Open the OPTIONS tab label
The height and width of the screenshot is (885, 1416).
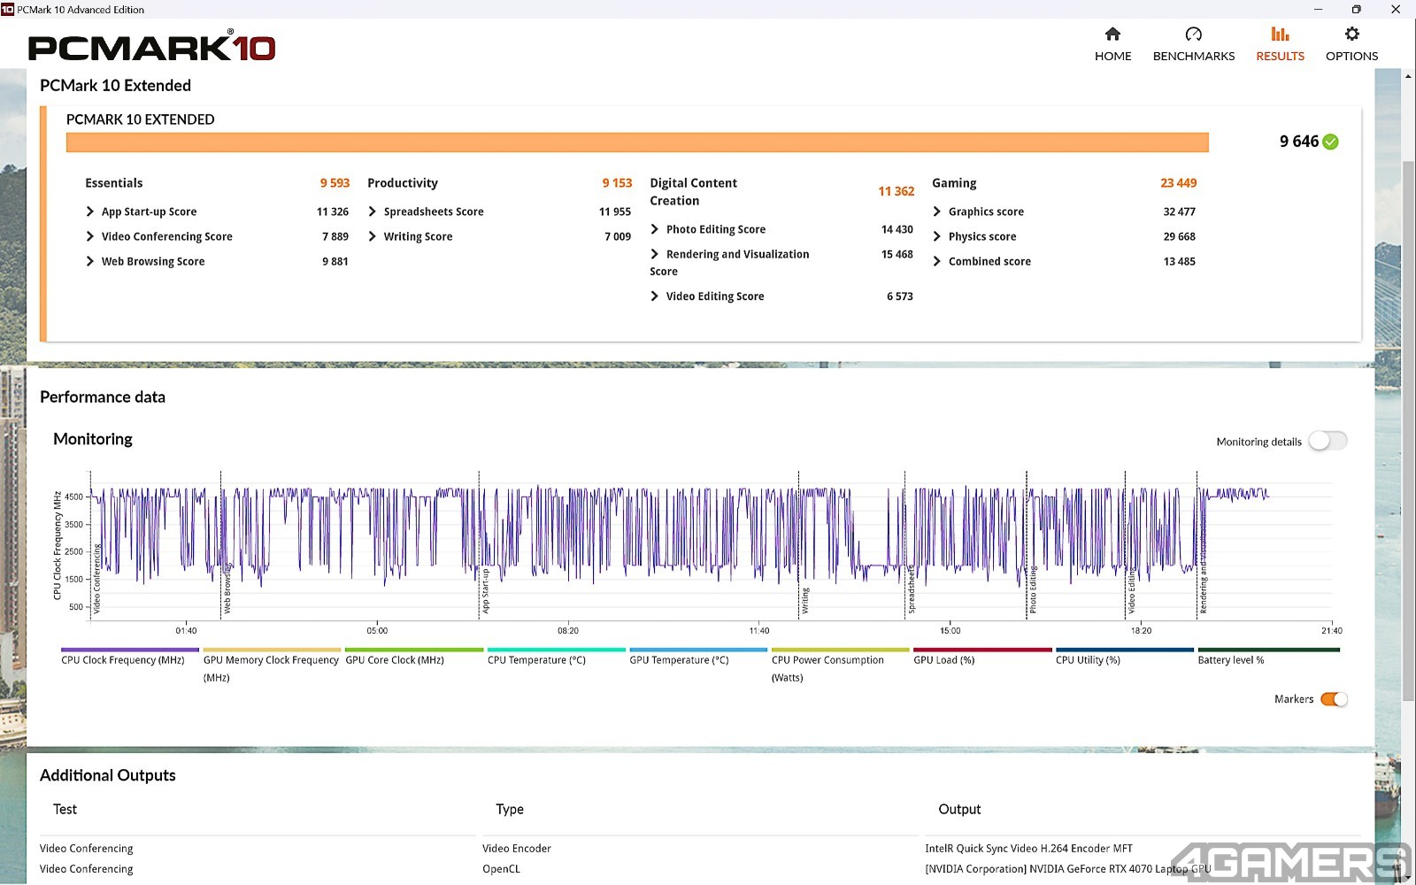click(1351, 56)
